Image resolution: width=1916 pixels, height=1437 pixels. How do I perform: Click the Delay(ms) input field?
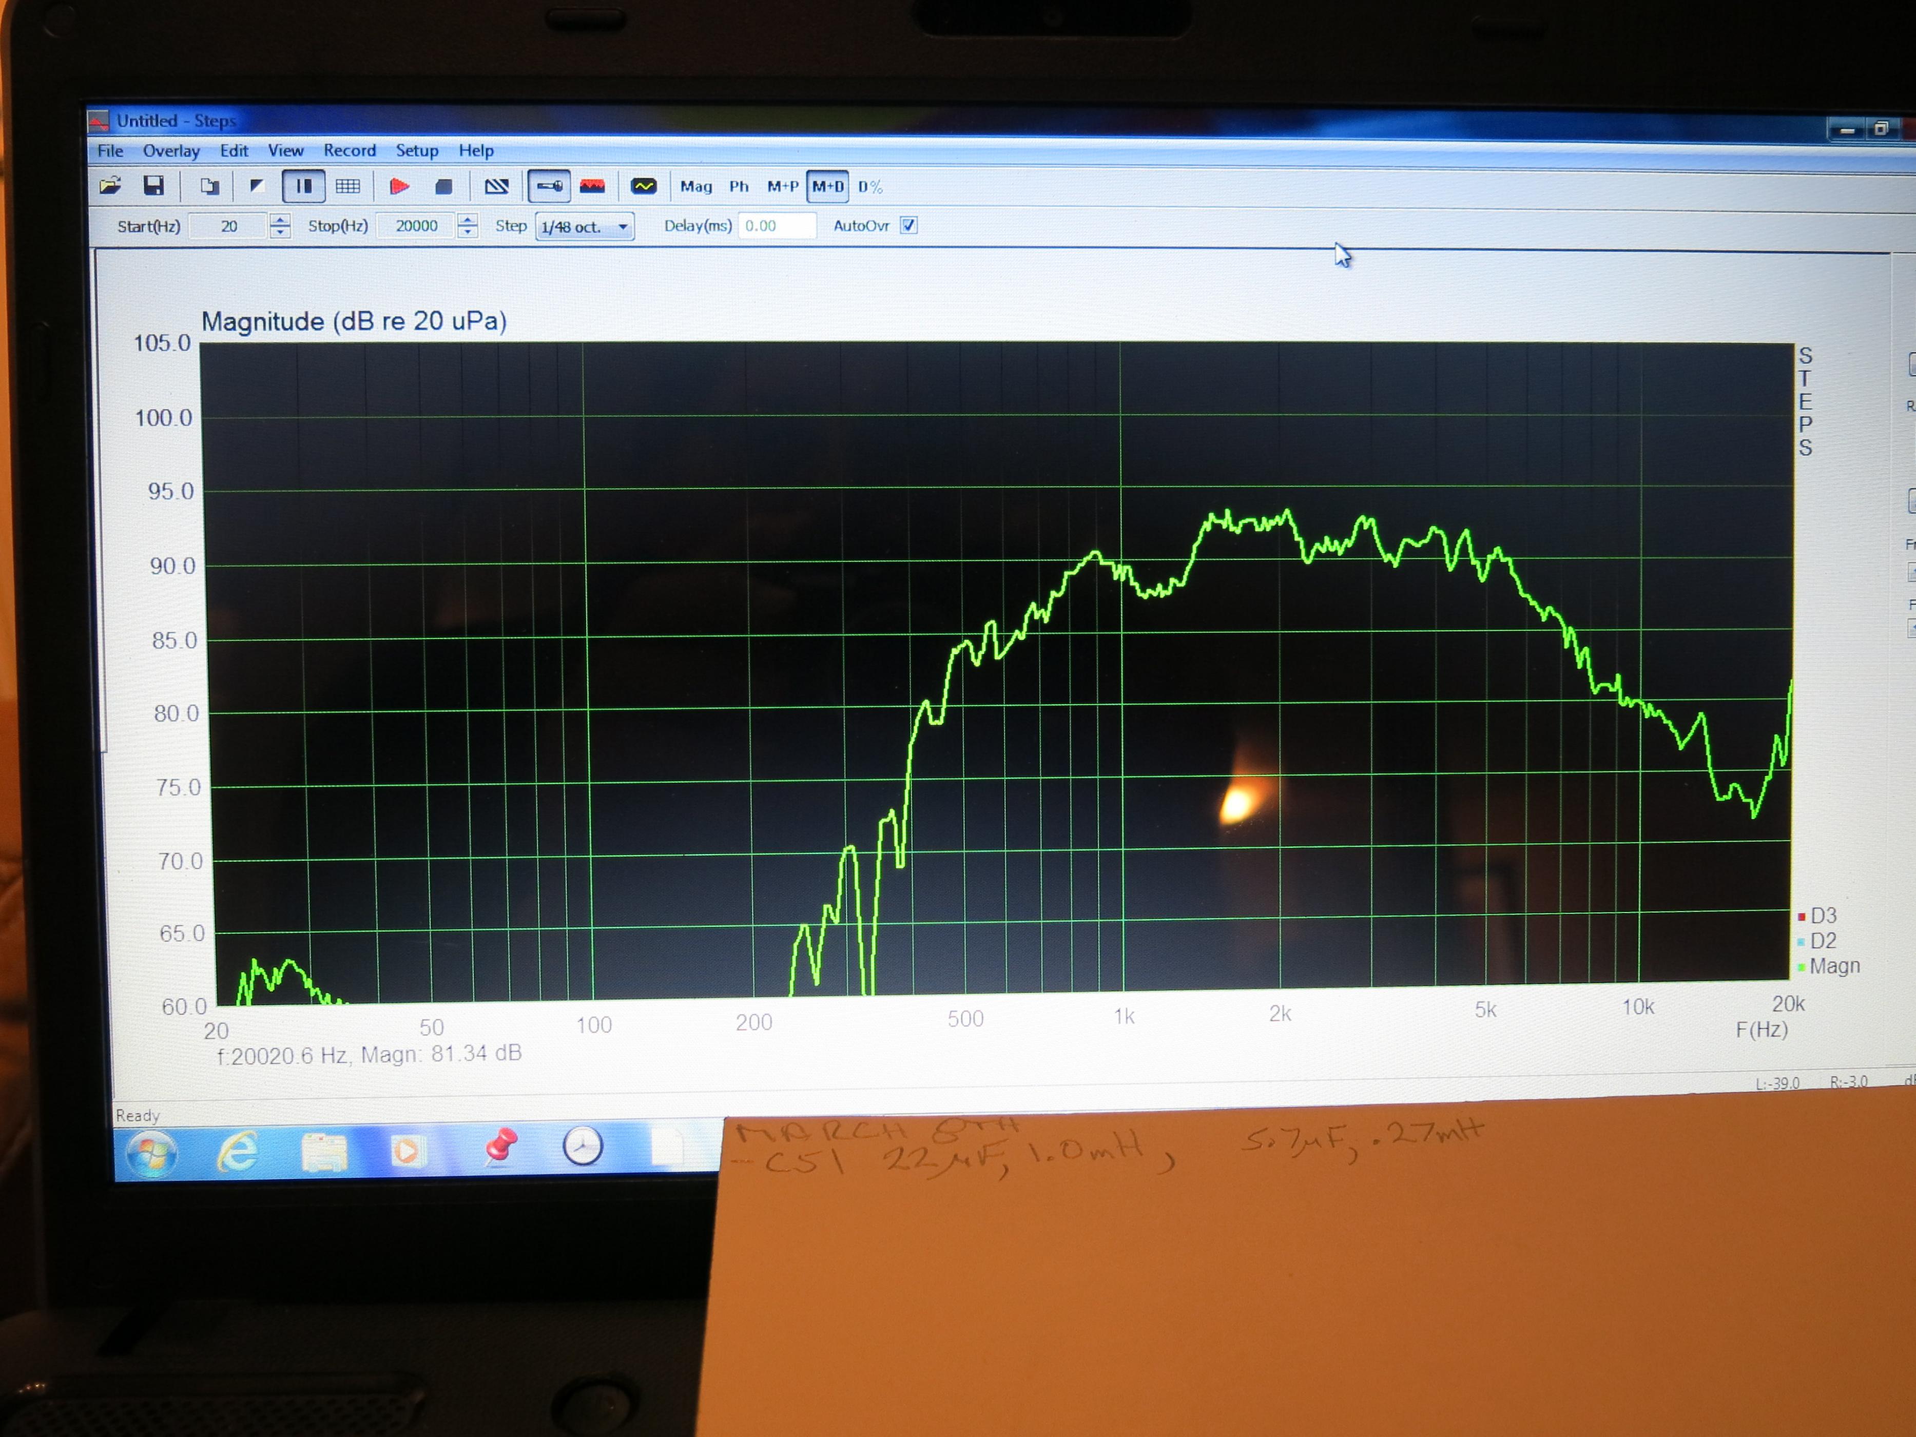tap(777, 226)
